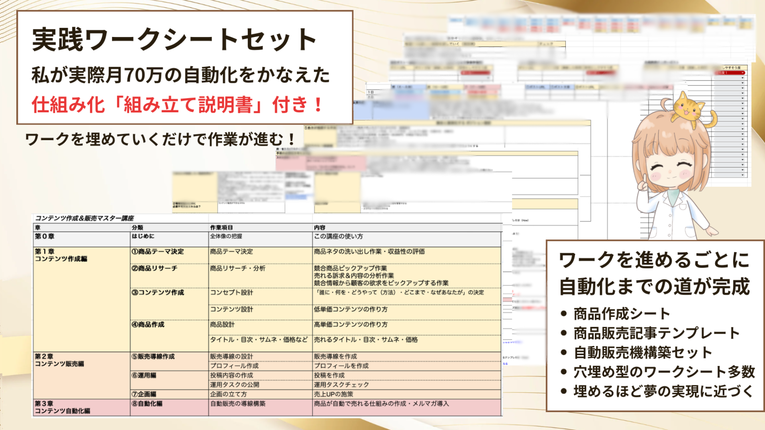
Task: Click the 運用タスクチェック content cell
Action: [341, 385]
